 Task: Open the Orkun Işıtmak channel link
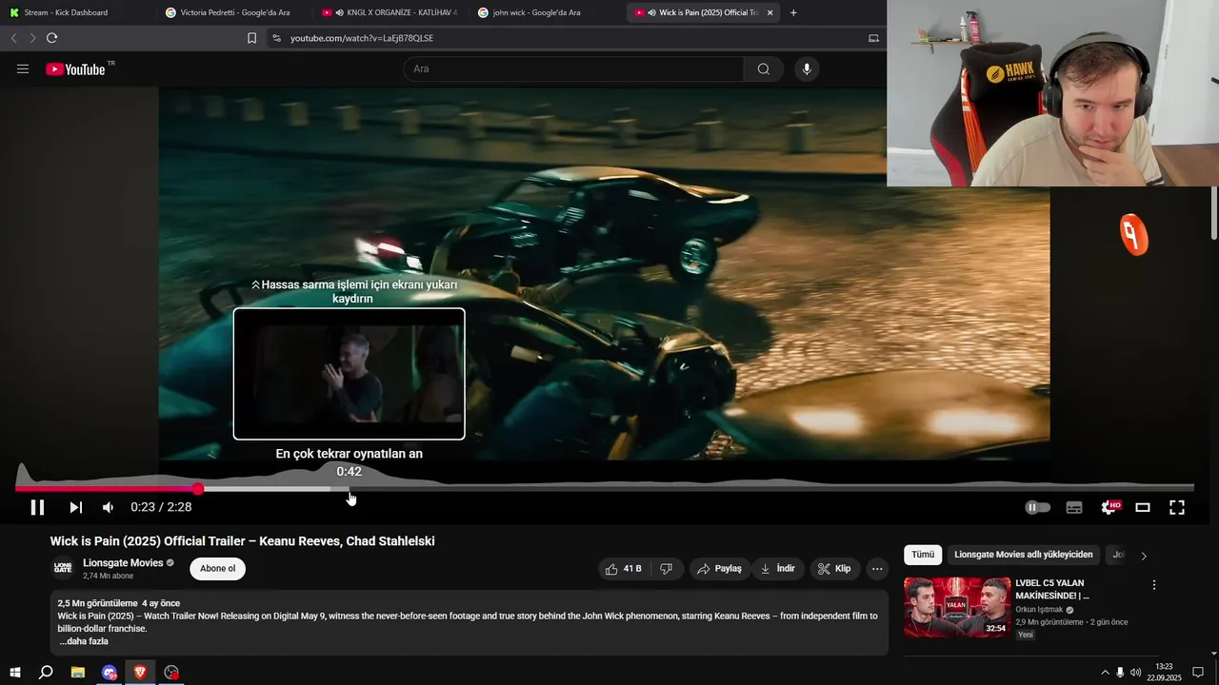coord(1039,610)
